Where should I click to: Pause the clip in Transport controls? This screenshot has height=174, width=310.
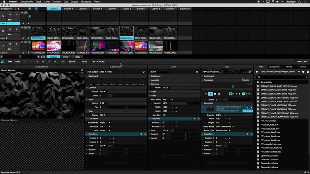(215, 94)
